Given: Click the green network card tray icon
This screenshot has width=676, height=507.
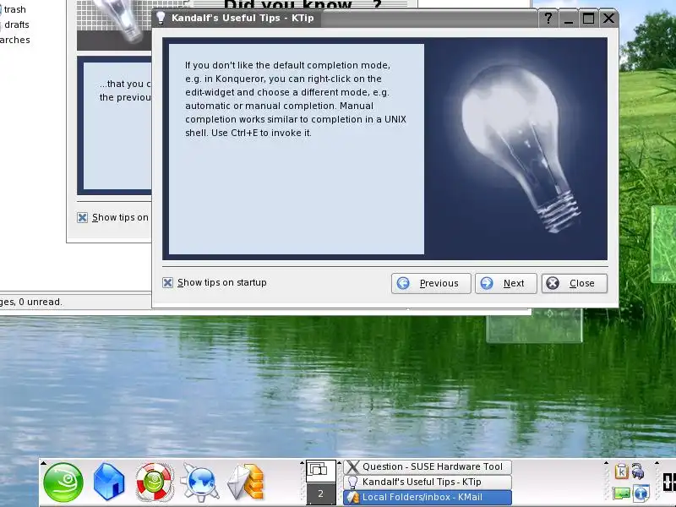Looking at the screenshot, I should tap(621, 493).
